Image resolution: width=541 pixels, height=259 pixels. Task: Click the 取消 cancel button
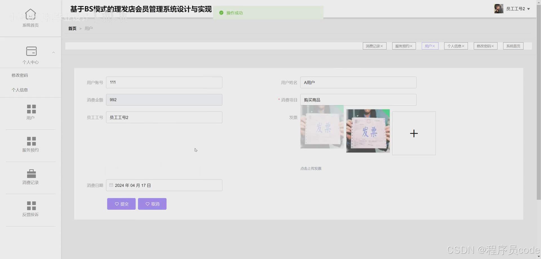pos(152,204)
